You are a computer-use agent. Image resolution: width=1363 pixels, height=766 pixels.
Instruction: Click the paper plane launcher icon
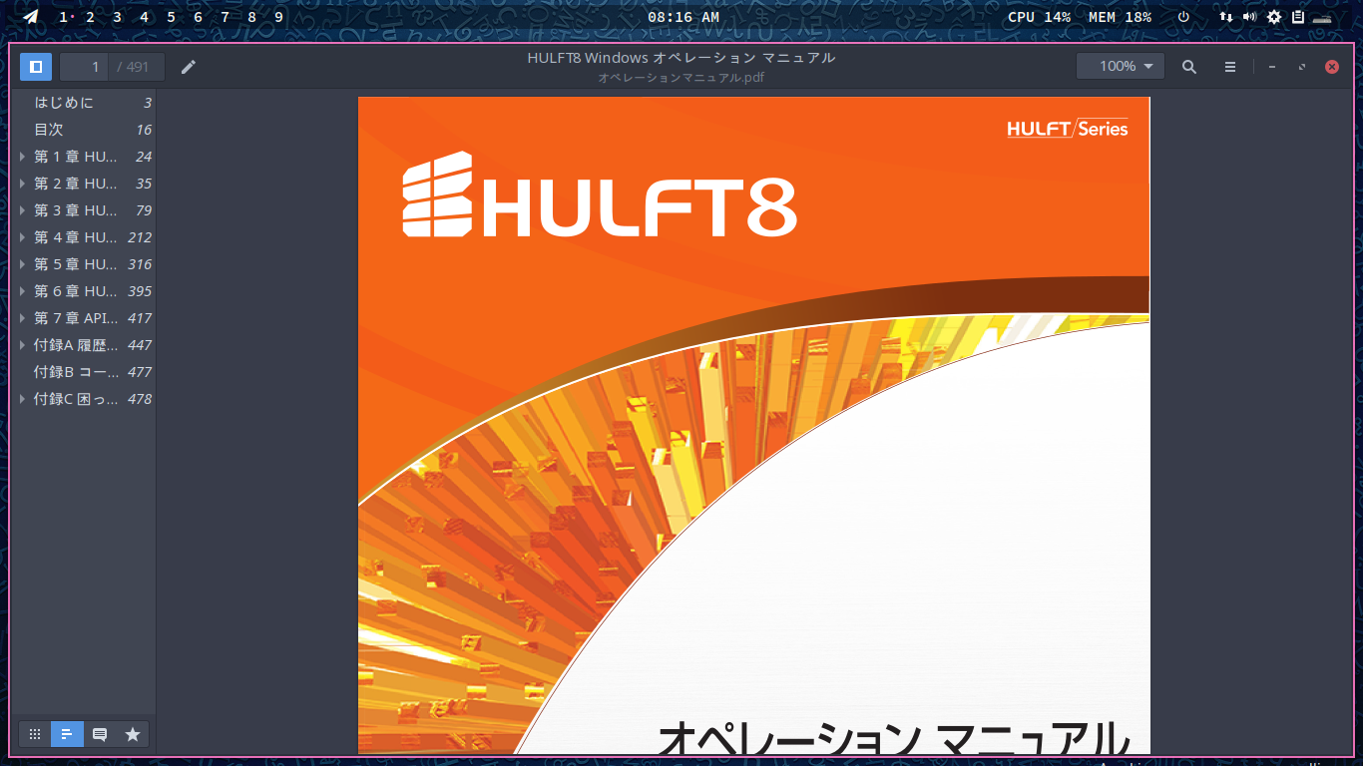tap(31, 17)
